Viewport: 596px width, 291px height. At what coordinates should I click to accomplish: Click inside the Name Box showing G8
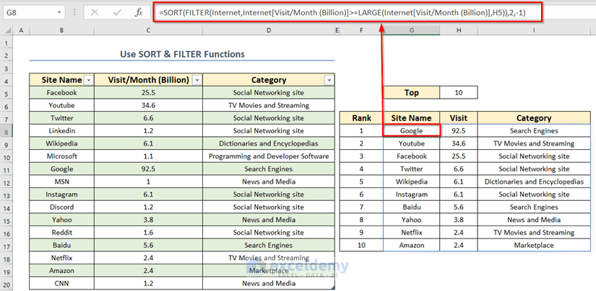click(30, 12)
